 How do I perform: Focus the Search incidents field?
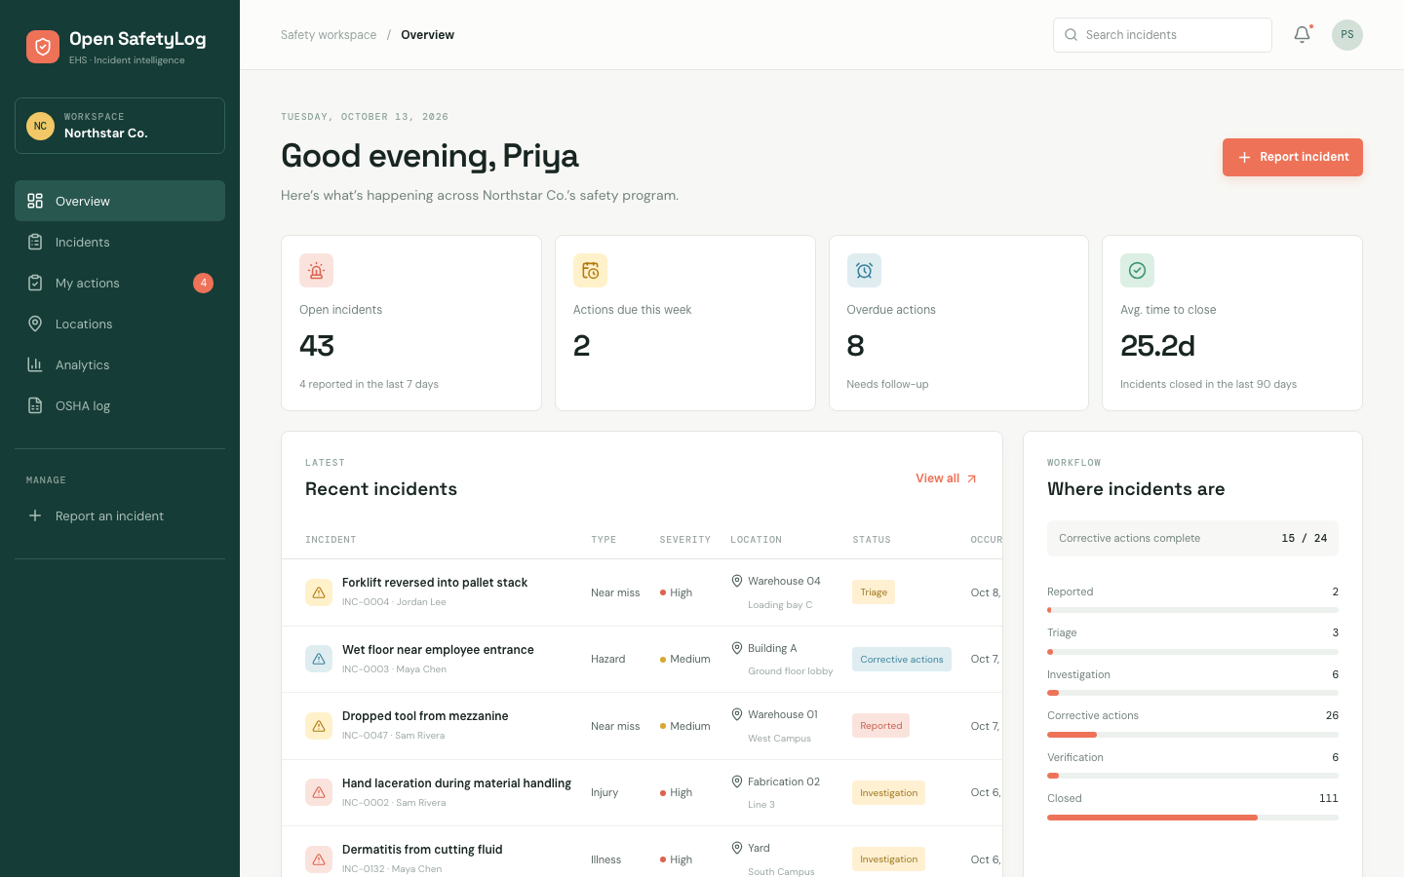(1162, 35)
